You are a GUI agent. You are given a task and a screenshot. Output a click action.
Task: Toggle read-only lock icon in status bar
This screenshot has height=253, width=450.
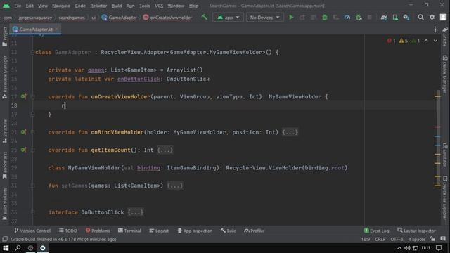click(x=432, y=239)
